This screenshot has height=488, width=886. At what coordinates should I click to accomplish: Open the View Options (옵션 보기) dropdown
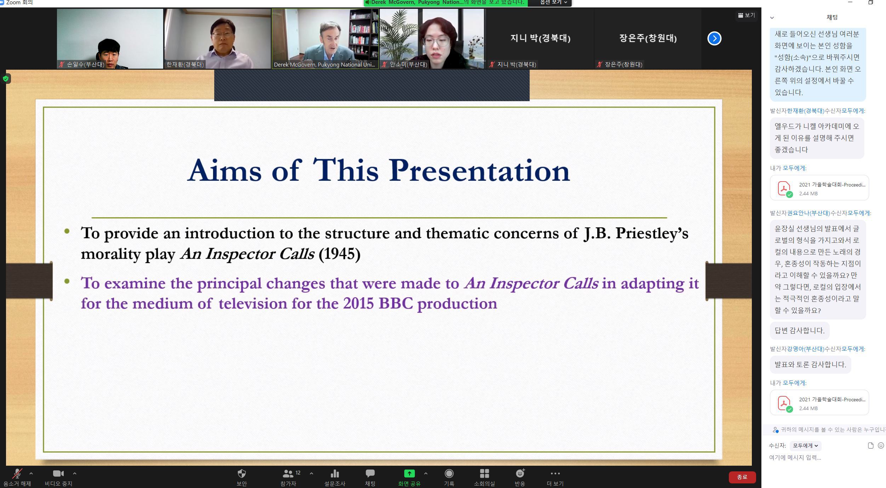[554, 2]
